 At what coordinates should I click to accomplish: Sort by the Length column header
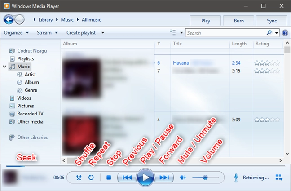click(242, 44)
